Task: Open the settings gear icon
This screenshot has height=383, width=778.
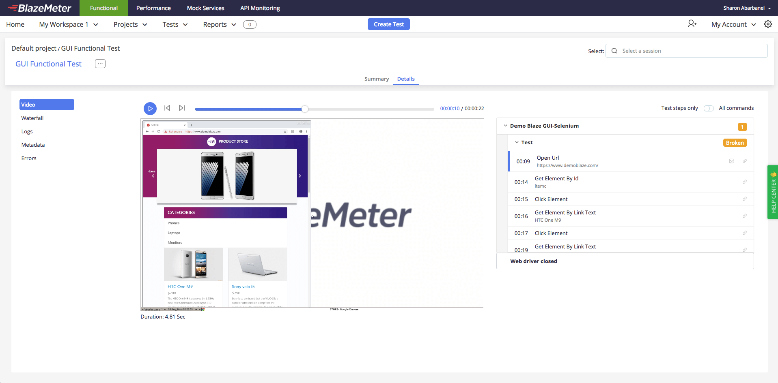Action: coord(768,24)
